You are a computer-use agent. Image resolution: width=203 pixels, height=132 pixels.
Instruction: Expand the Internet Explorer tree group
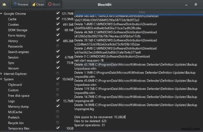coord(1,74)
